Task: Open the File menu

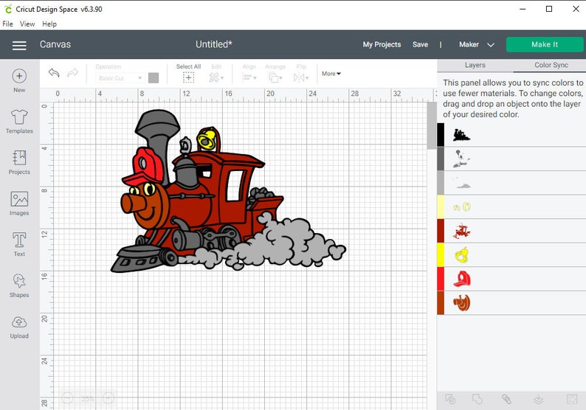Action: 7,24
